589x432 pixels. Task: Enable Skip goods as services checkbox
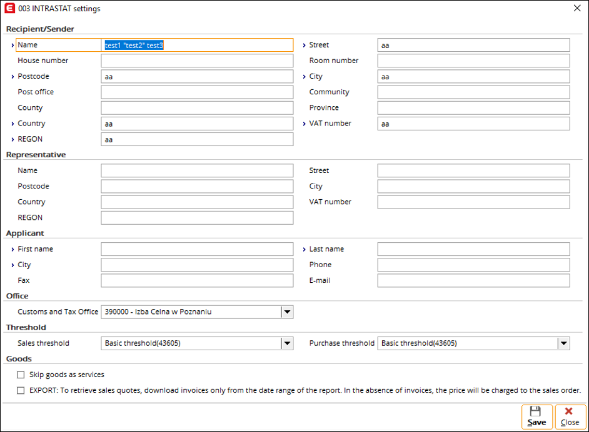point(21,375)
